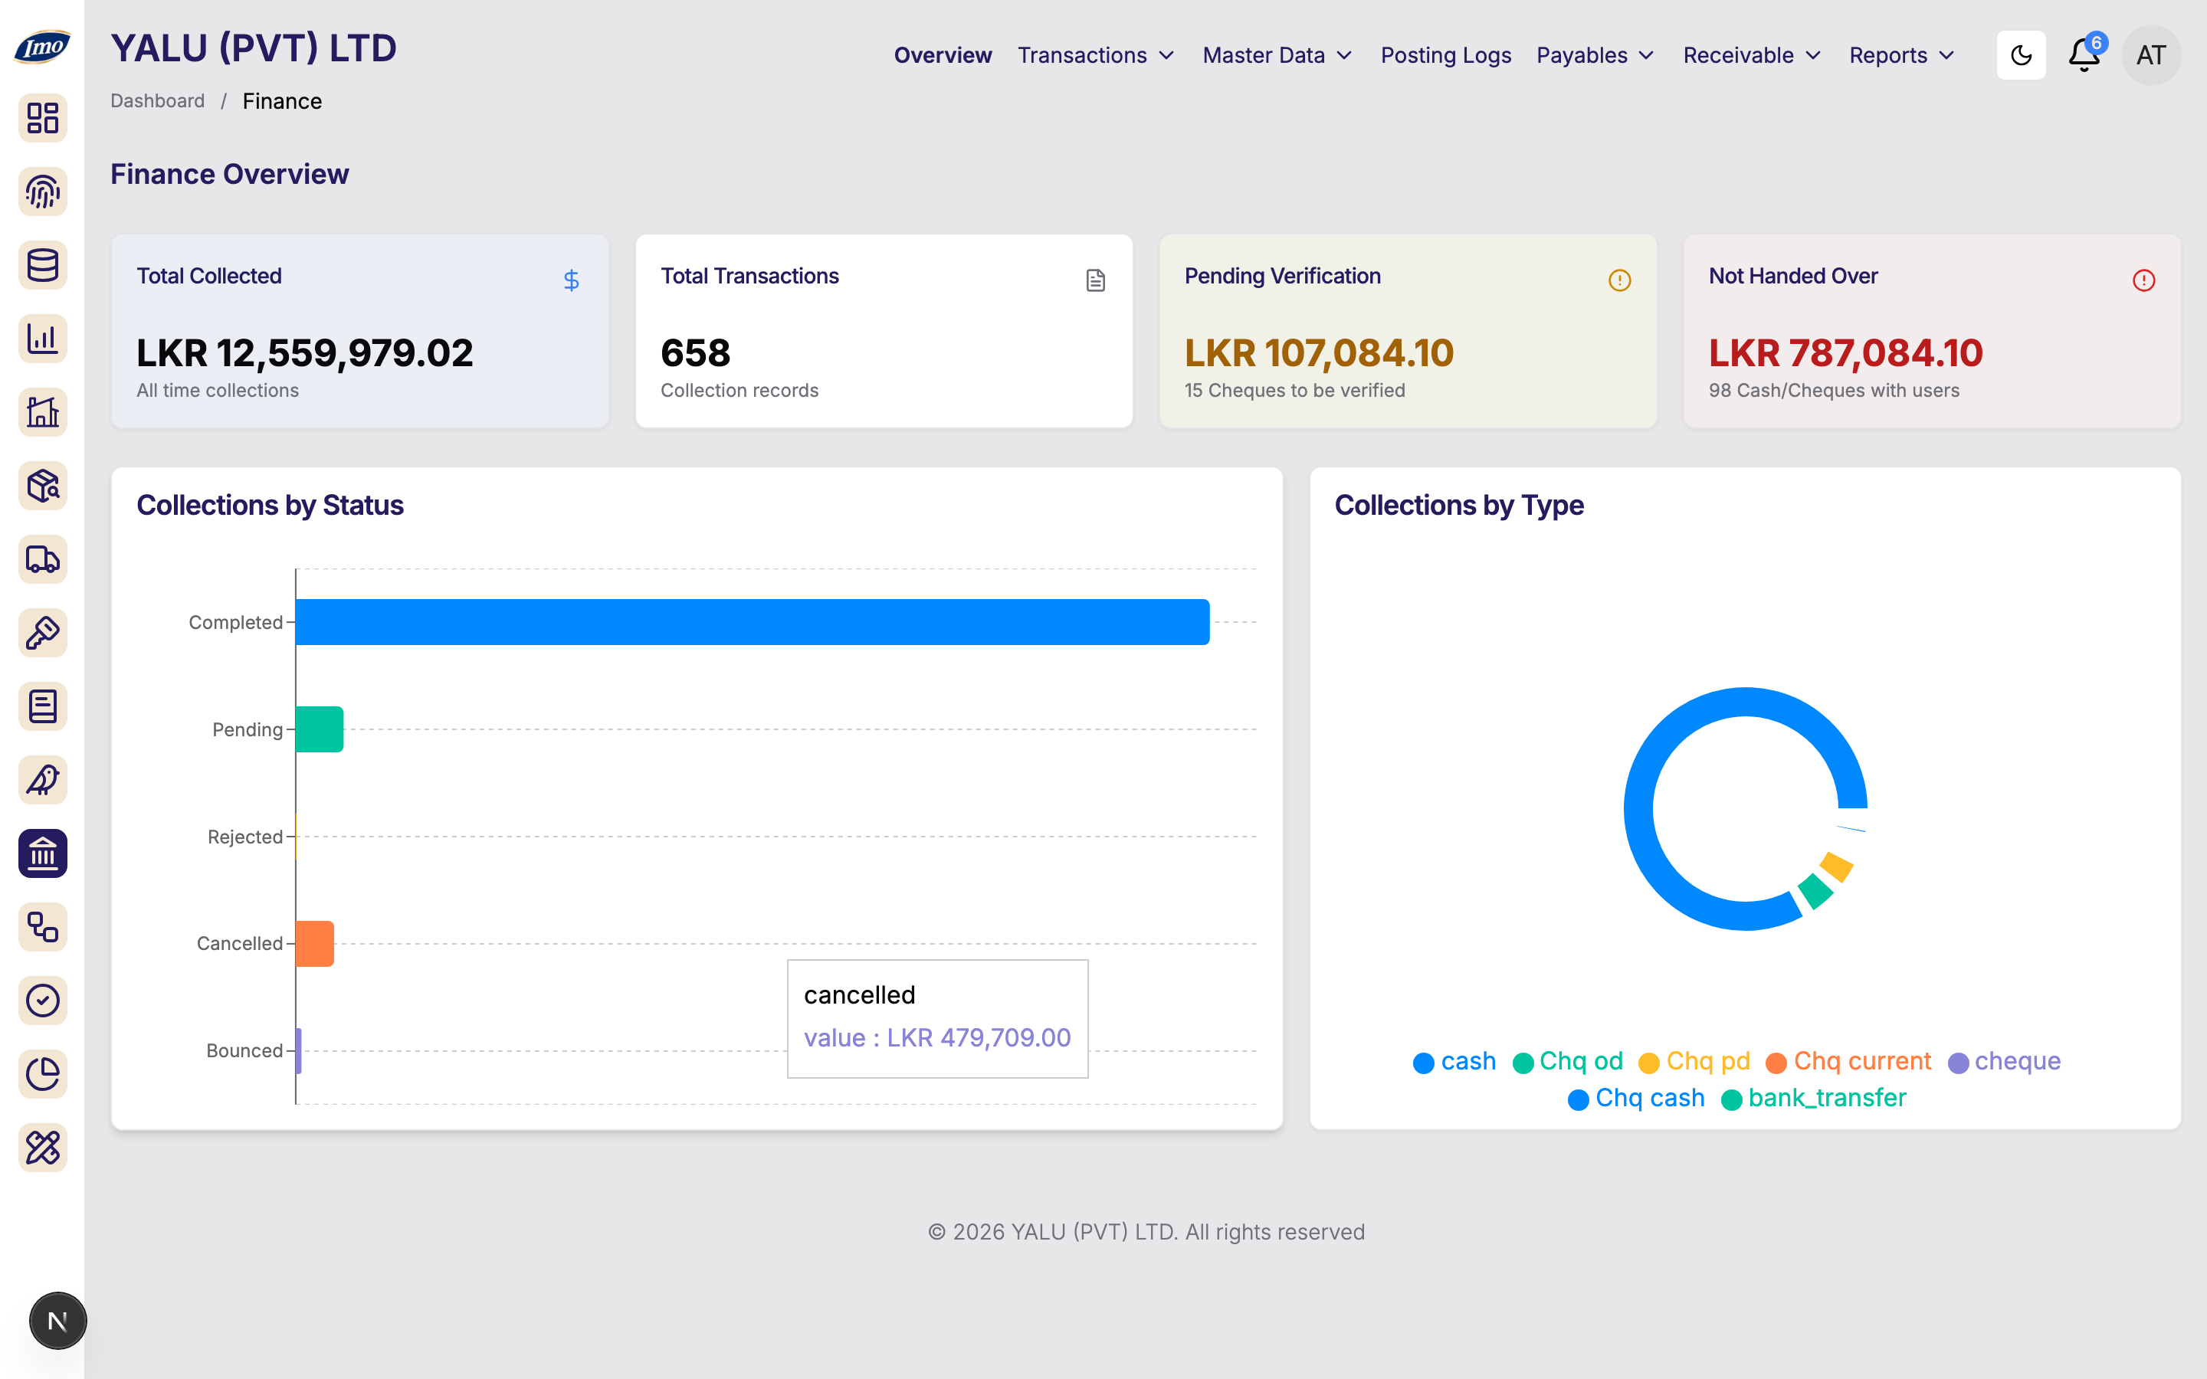Click the checkmark circle sidebar icon
Viewport: 2207px width, 1379px height.
coord(43,1001)
